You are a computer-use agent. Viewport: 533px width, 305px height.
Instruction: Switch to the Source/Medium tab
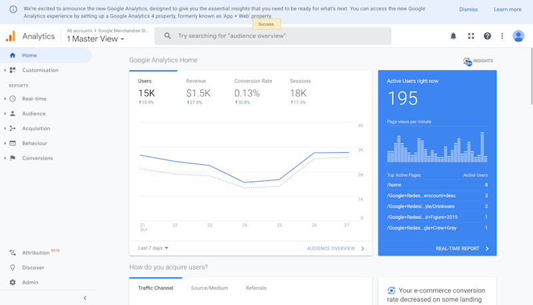point(209,288)
